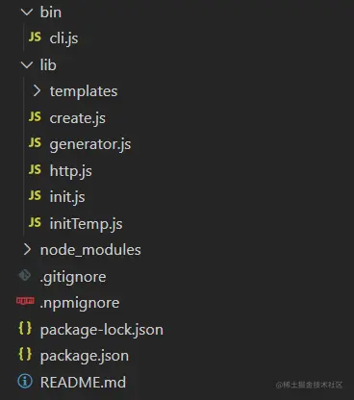Collapse the lib folder chevron
The image size is (354, 400).
(27, 65)
